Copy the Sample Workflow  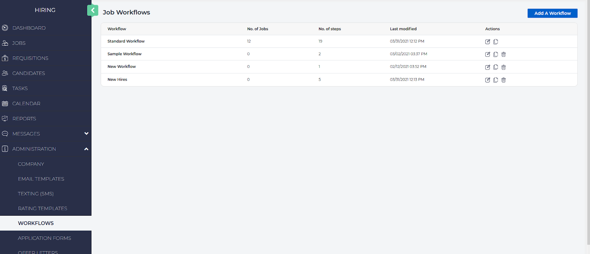point(496,54)
